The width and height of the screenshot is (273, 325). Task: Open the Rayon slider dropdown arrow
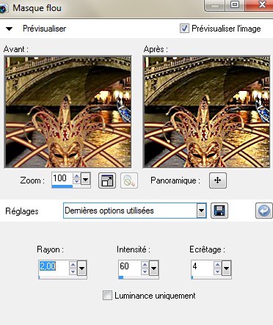(81, 269)
